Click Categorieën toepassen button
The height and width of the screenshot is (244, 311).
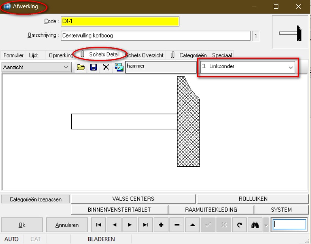(36, 199)
